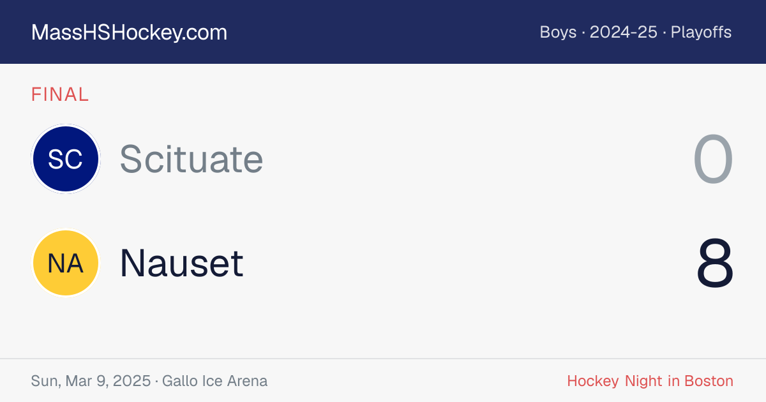Click the navy header bar's empty middle
The width and height of the screenshot is (766, 402).
[x=383, y=32]
